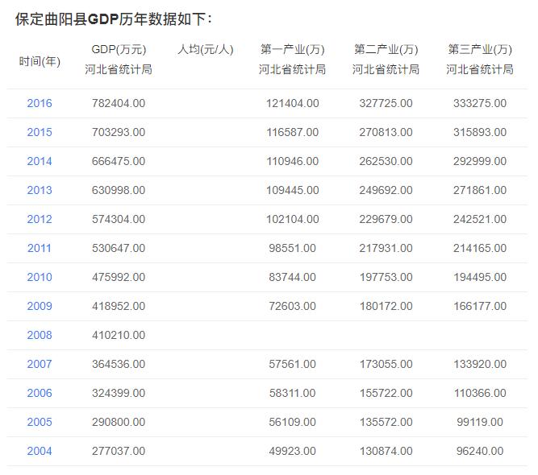Select primary industry value 109445.00
Image resolution: width=538 pixels, height=475 pixels.
pyautogui.click(x=293, y=190)
